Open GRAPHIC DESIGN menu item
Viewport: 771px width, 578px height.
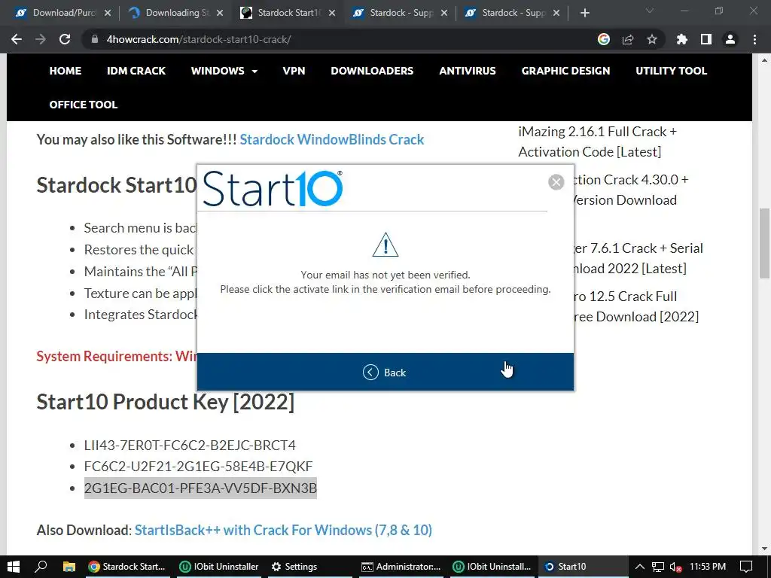[x=566, y=71]
